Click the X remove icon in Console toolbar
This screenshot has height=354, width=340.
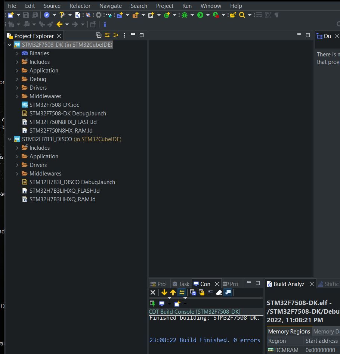153,293
